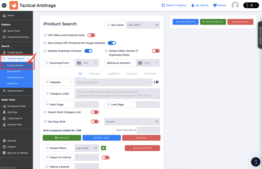
Task: Open the Saved items link
Action: 219,5
